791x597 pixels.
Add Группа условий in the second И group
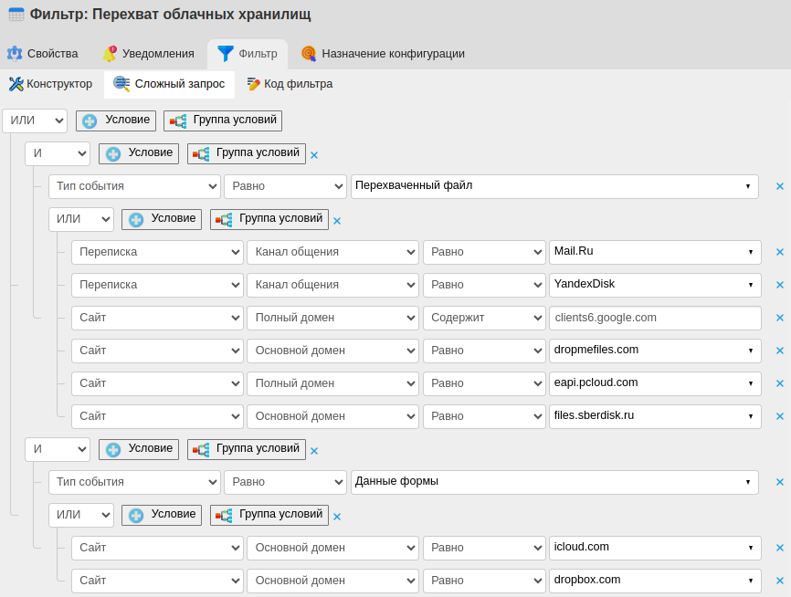point(247,449)
